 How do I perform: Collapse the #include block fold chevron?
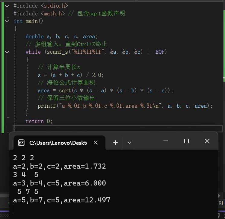click(x=7, y=6)
